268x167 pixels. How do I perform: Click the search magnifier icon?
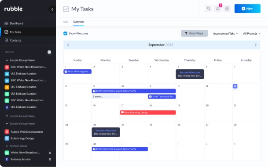[208, 8]
